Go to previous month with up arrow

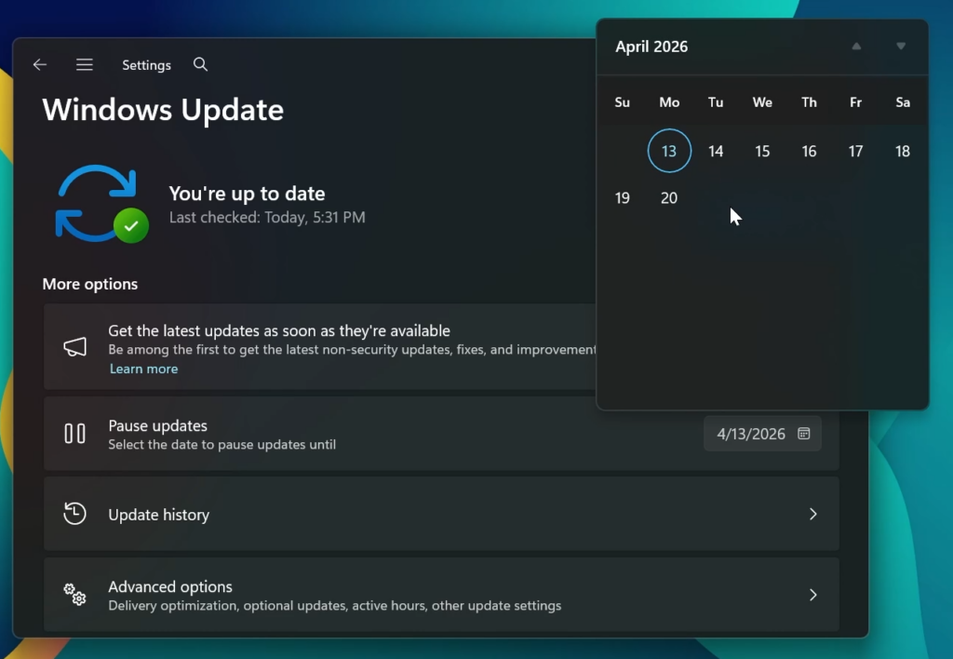(856, 47)
